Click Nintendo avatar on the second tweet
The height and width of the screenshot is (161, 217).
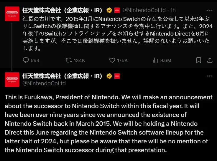point(12,80)
